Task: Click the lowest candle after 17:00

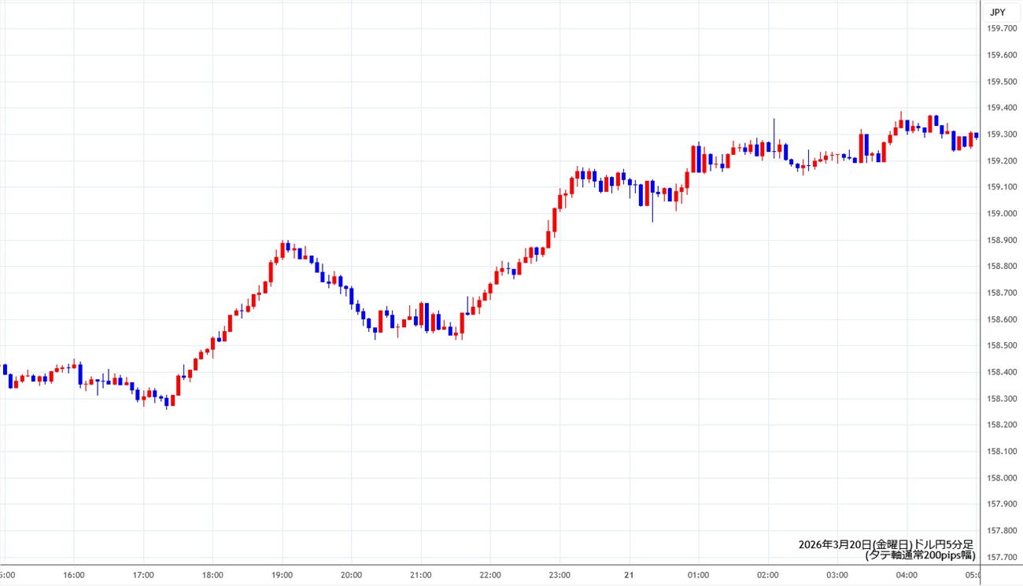Action: [x=167, y=401]
